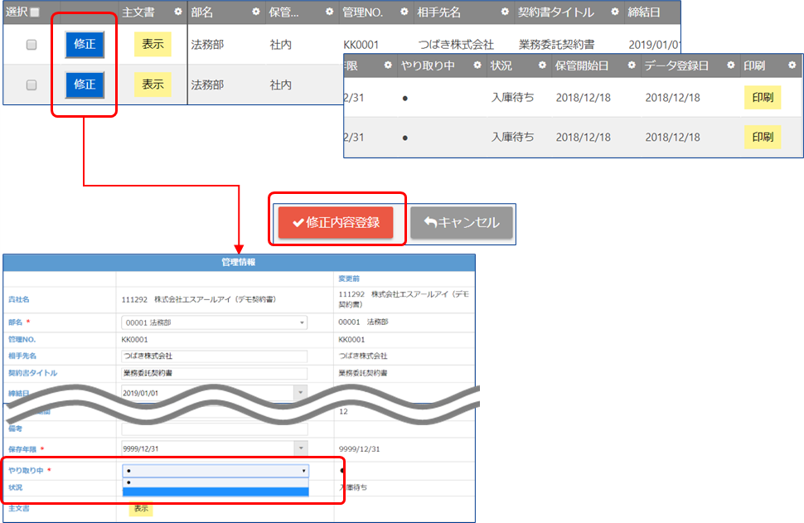Check the second row selection checkbox
804x523 pixels.
(31, 85)
